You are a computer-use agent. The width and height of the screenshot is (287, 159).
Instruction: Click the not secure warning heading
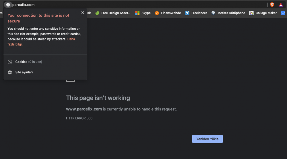[x=38, y=18]
